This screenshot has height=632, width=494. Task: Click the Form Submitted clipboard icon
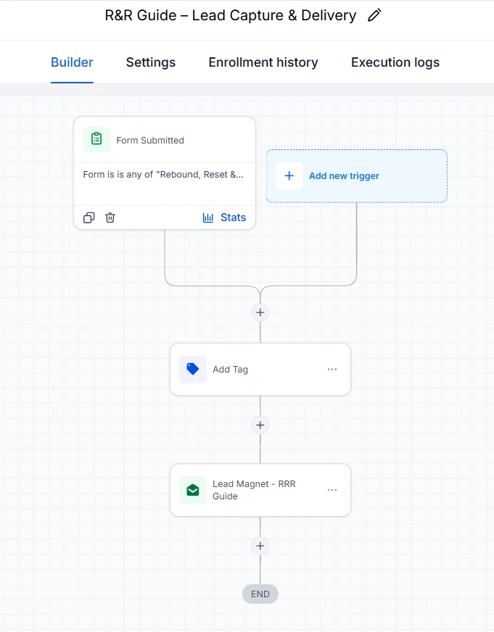point(96,139)
